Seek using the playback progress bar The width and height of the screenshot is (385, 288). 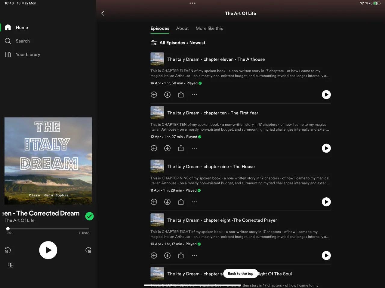48,229
